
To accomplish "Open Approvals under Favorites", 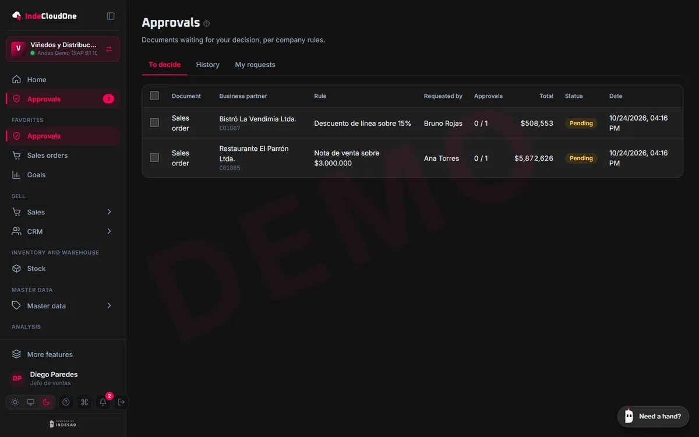I will (x=63, y=136).
